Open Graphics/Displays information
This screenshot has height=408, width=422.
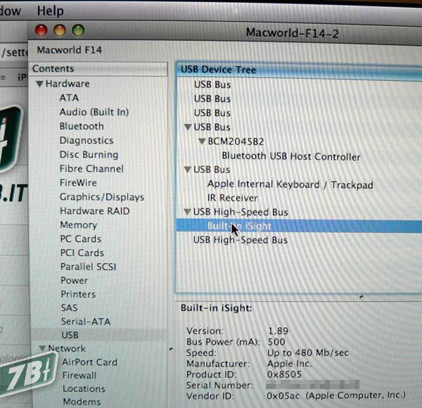coord(102,197)
